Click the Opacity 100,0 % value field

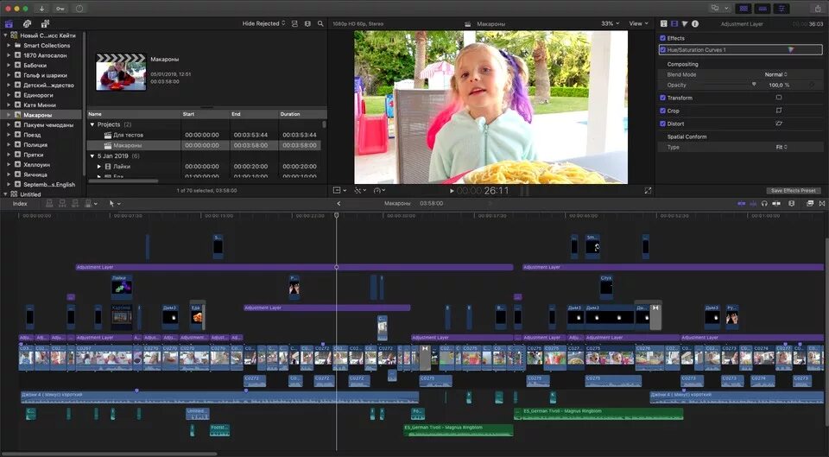[779, 86]
